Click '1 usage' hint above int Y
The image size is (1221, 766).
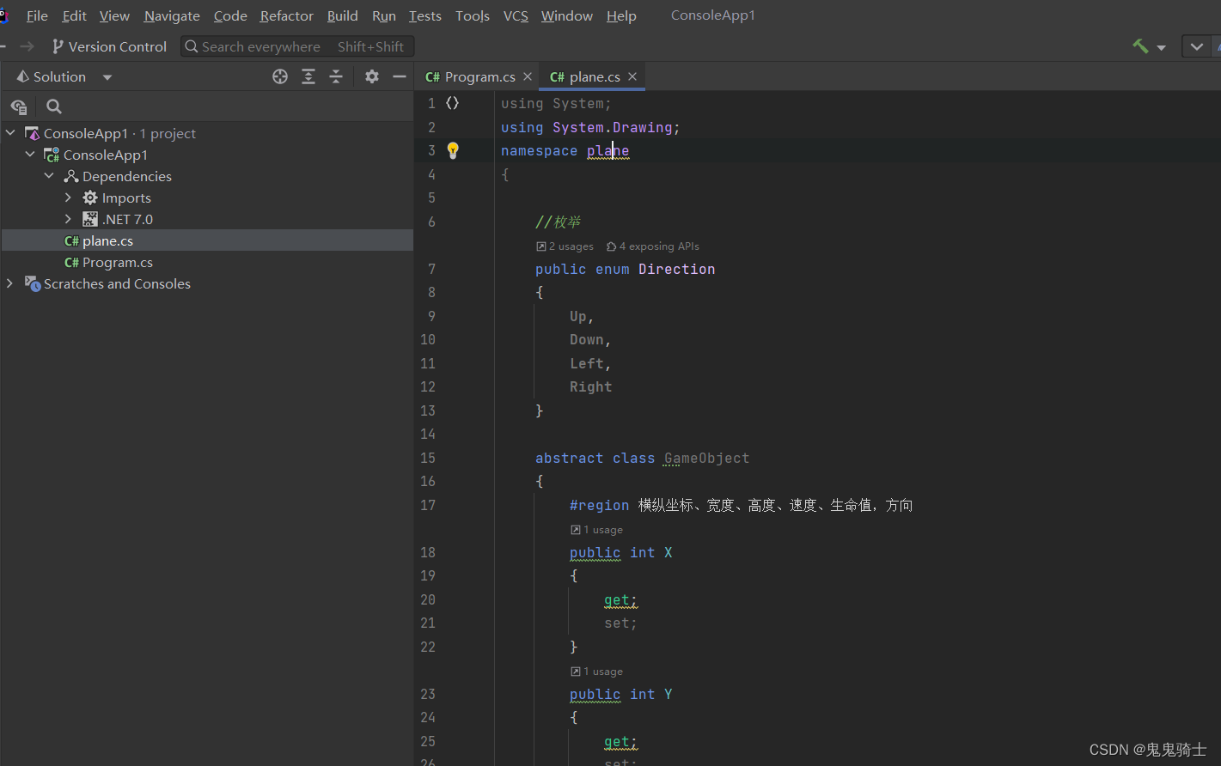pyautogui.click(x=597, y=672)
